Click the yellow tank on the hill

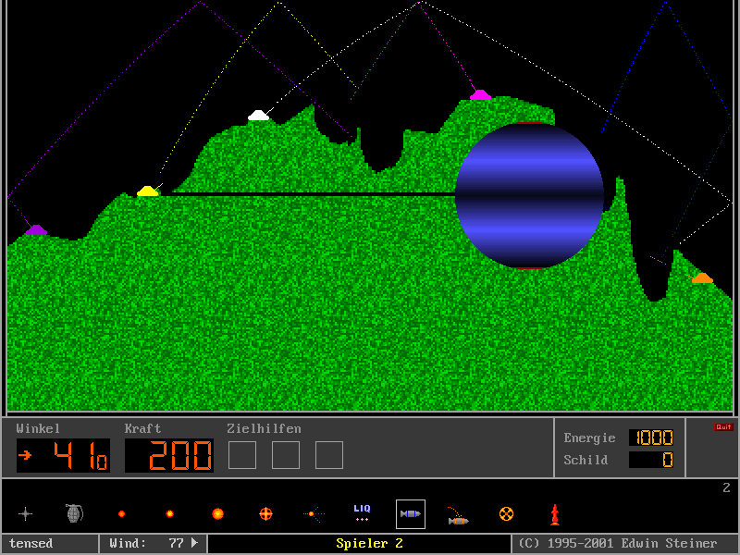click(x=148, y=191)
